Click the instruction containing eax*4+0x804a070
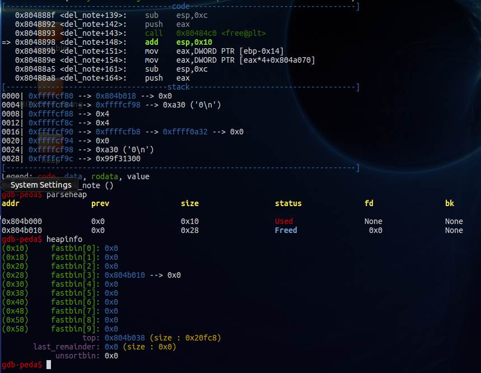The width and height of the screenshot is (481, 373). pyautogui.click(x=230, y=60)
